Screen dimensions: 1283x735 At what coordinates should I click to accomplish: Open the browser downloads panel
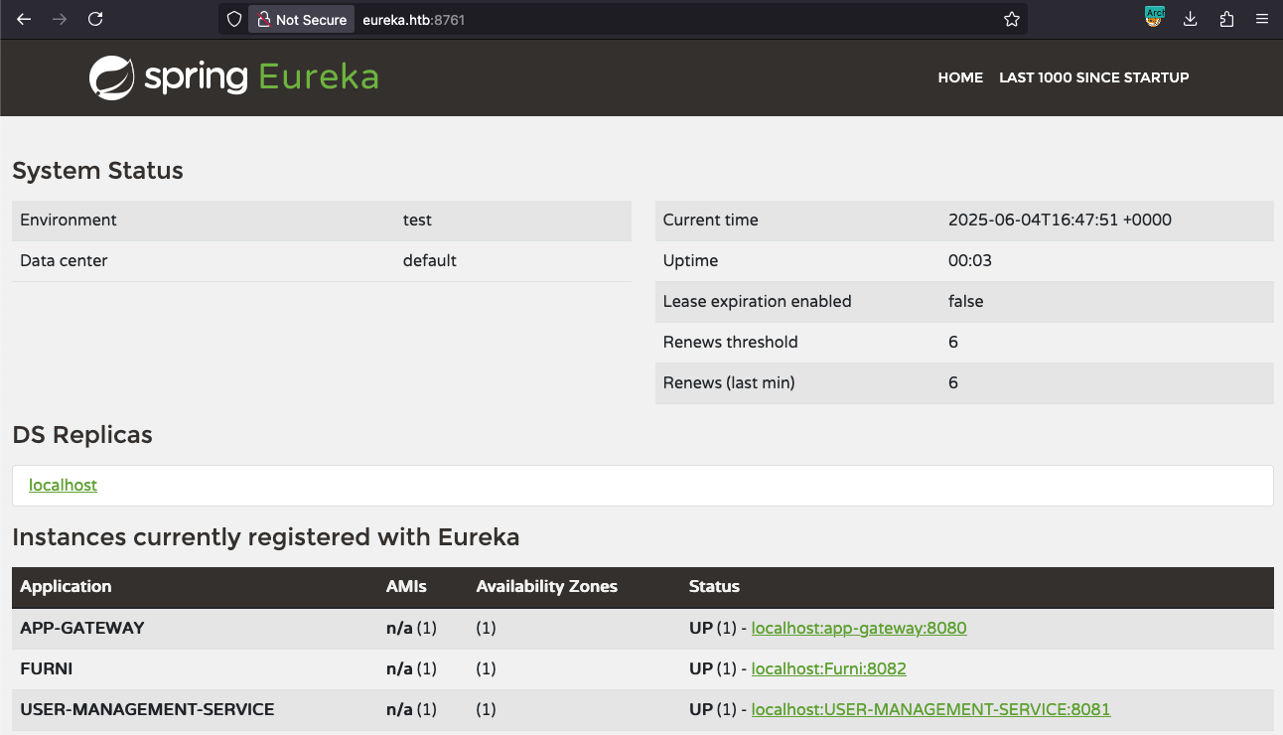pos(1191,19)
